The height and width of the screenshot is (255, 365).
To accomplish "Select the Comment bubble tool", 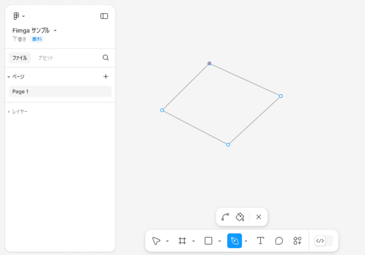I will 279,241.
